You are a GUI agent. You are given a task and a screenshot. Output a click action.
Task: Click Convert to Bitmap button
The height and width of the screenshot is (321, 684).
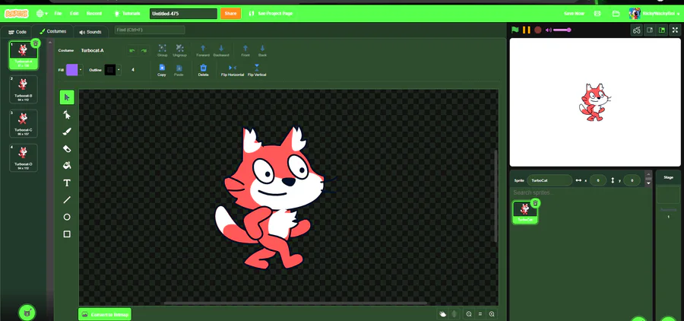(x=105, y=314)
